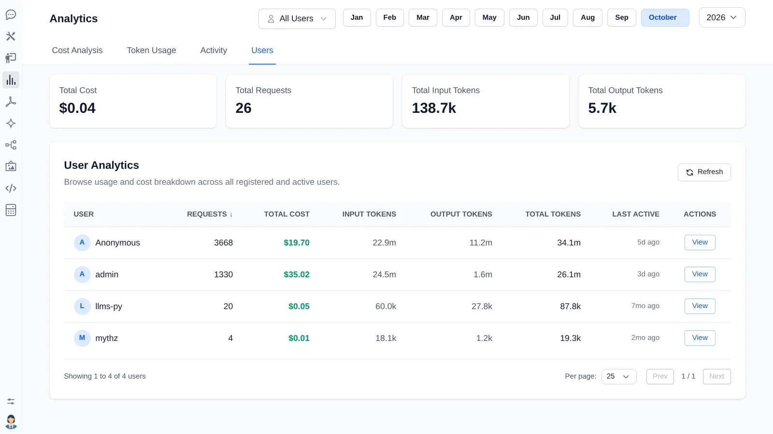
Task: Open the chat bubble icon in sidebar
Action: (11, 14)
